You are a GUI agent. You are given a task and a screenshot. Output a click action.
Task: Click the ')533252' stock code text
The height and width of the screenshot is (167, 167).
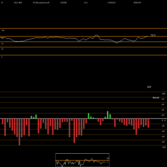pyautogui.click(x=111, y=3)
